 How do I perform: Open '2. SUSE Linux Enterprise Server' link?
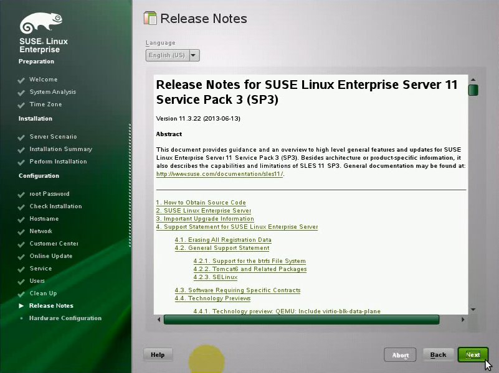tap(204, 211)
